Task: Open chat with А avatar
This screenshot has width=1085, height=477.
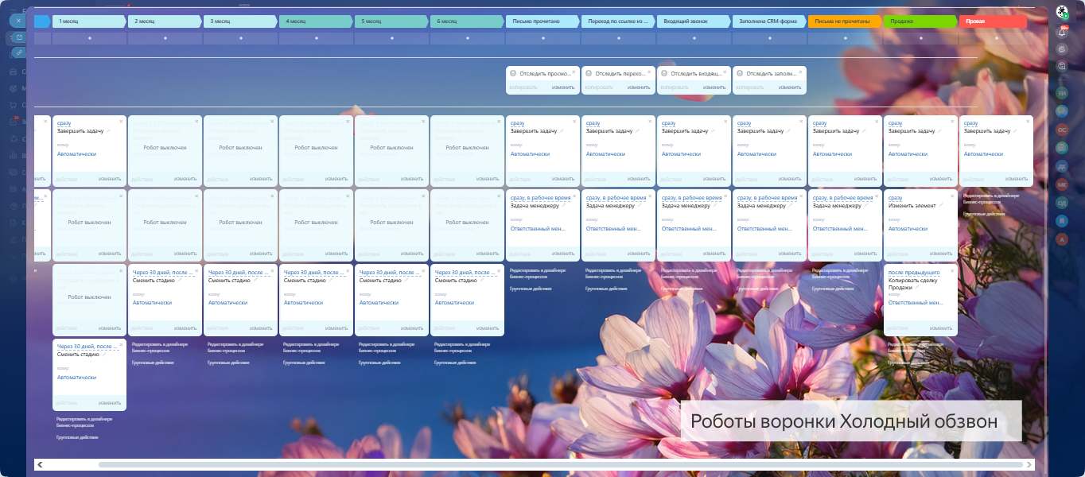Action: (x=1062, y=239)
